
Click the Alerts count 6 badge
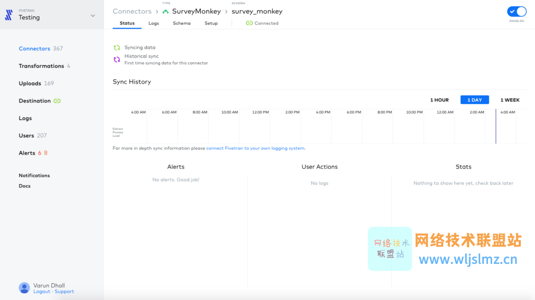coord(40,153)
